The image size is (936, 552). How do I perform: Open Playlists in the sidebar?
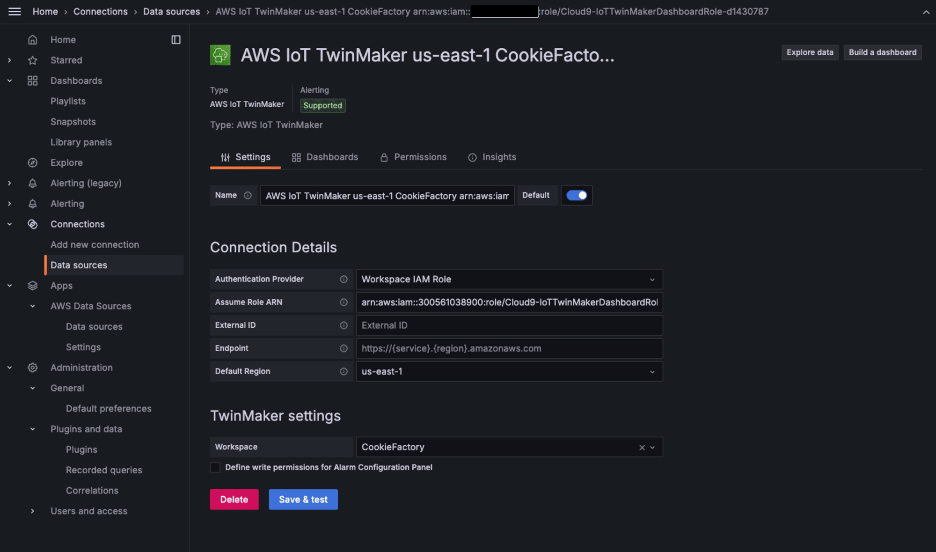pos(68,101)
